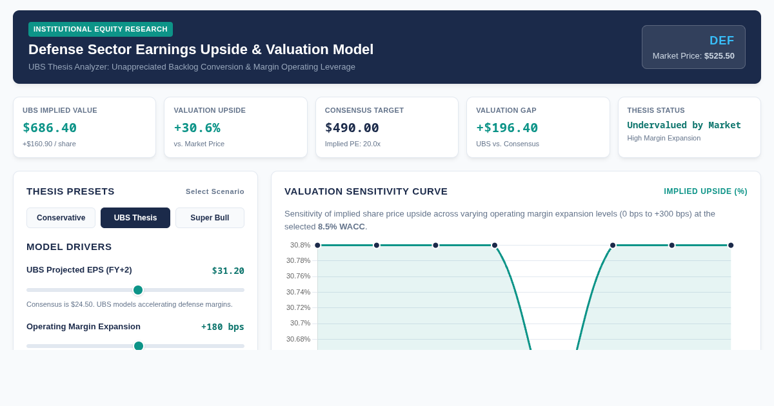Screen dimensions: 774x406
Task: Click the Defense Sector Earnings title
Action: pyautogui.click(x=201, y=50)
